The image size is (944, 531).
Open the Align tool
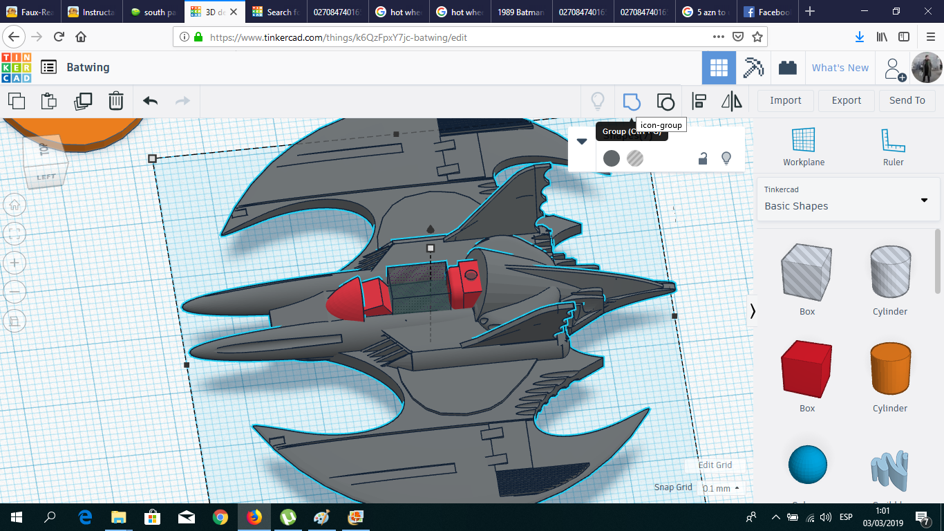tap(699, 102)
